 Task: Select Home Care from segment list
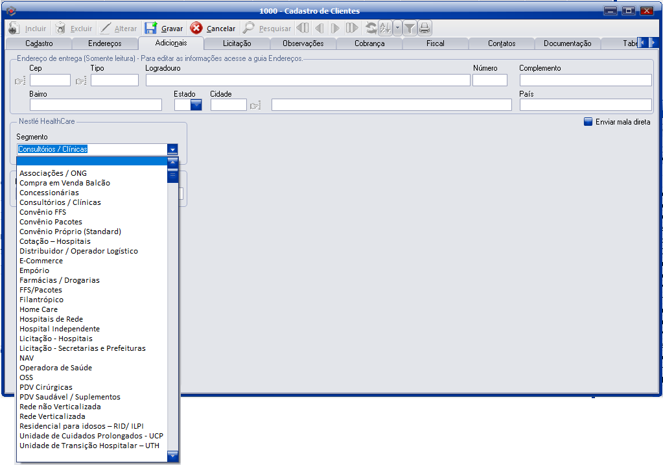click(x=39, y=309)
